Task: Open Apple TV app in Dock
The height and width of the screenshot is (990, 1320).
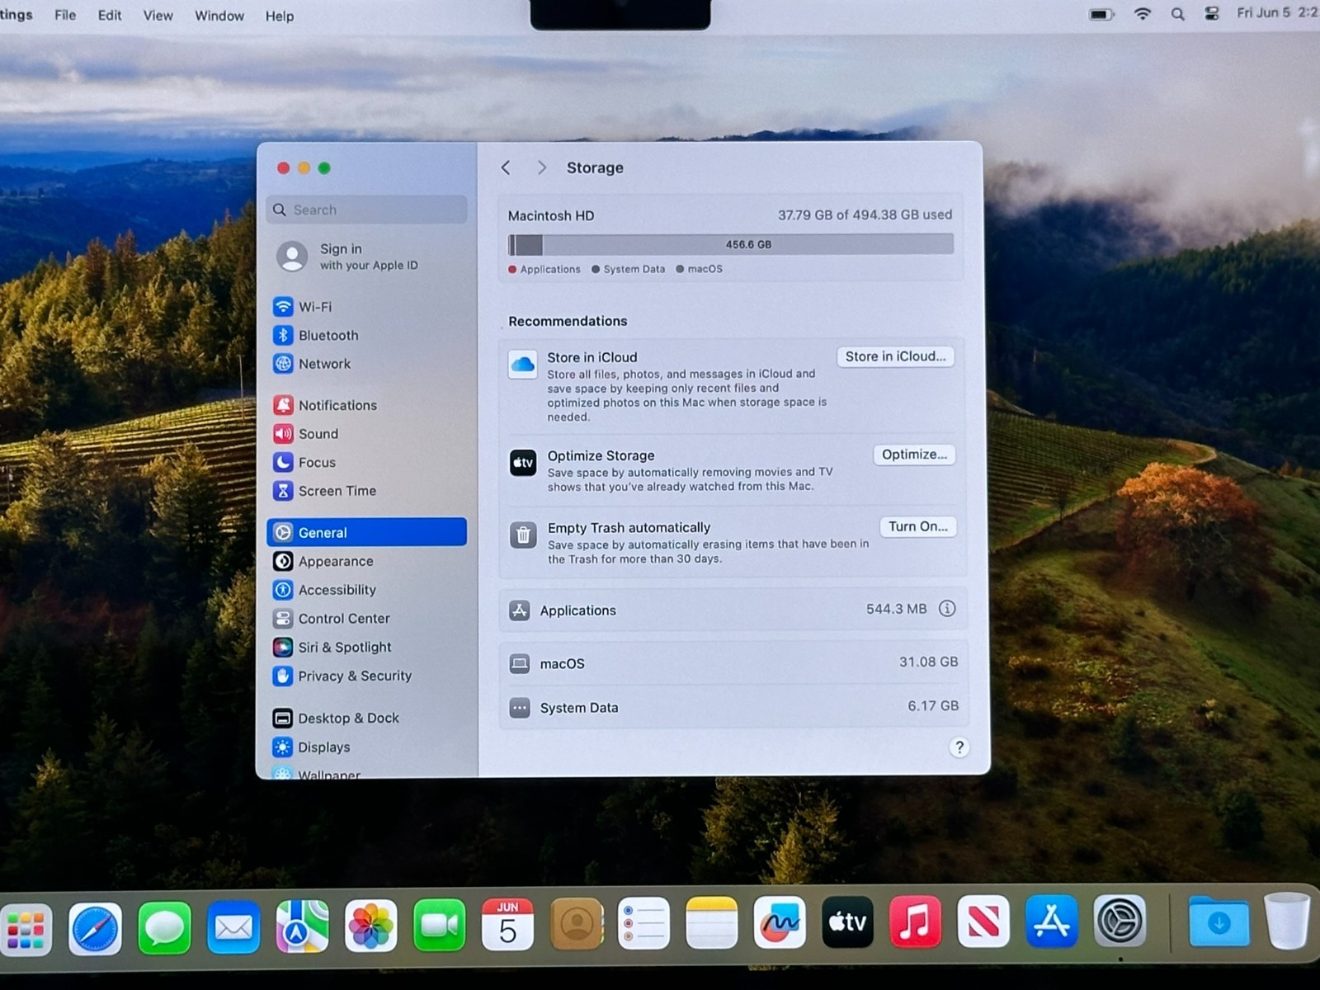Action: point(847,922)
